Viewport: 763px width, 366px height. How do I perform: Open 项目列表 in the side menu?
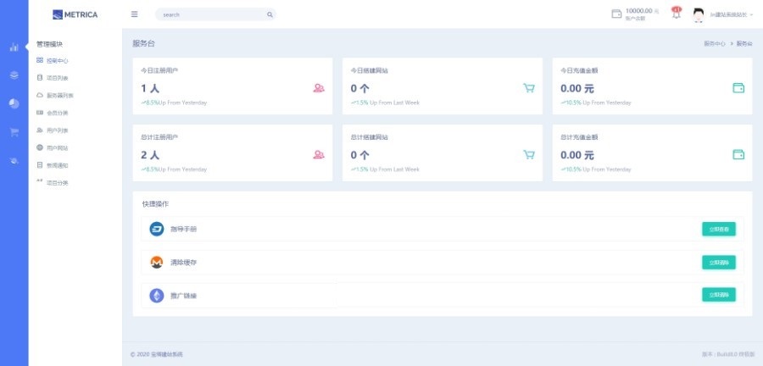pyautogui.click(x=58, y=78)
